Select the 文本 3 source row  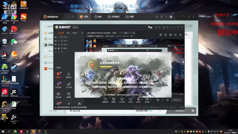69,44
